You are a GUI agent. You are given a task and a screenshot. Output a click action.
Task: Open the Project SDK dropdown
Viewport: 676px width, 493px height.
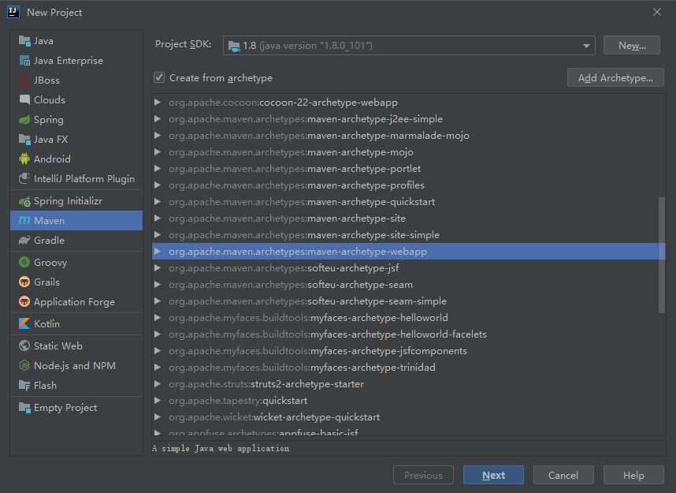(409, 45)
